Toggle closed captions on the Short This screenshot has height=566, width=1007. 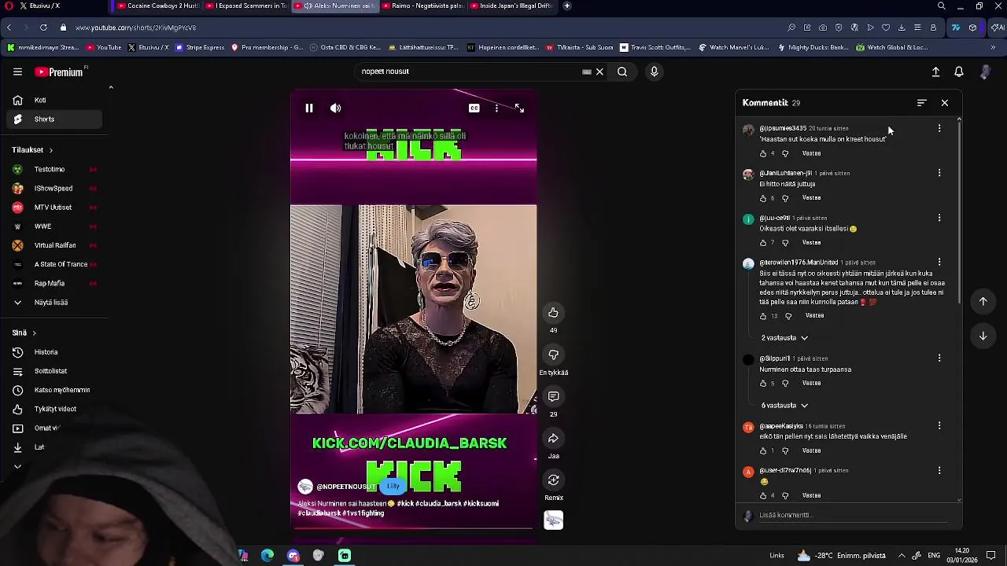click(474, 108)
